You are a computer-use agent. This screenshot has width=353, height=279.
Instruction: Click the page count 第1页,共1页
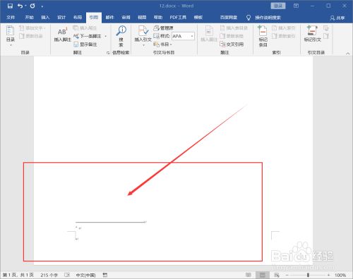coord(18,275)
